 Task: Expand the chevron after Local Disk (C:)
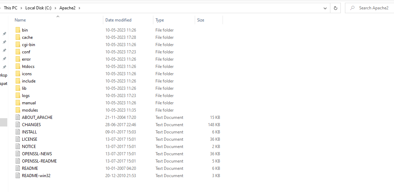55,8
